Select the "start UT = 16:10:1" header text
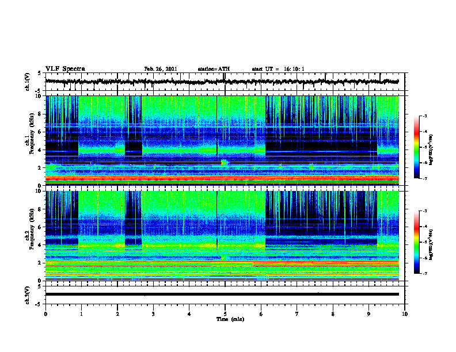Viewport: 456px width, 352px height. point(278,69)
